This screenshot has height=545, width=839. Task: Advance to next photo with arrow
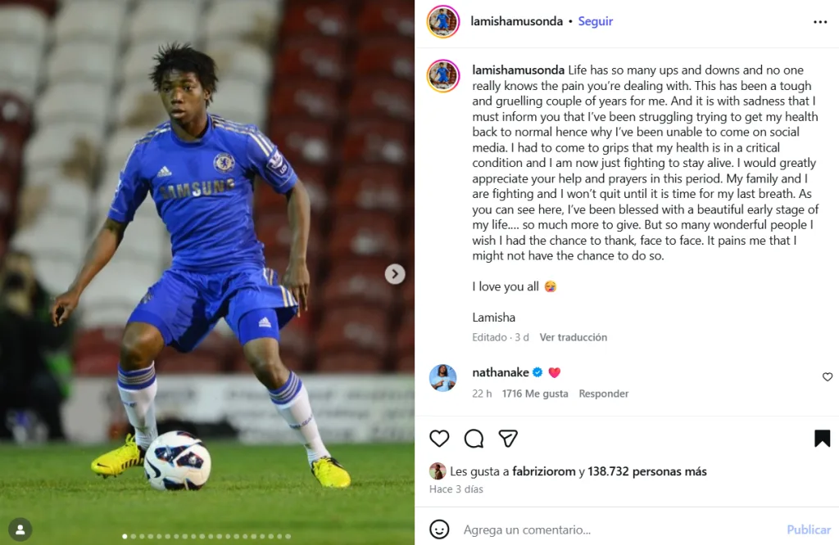pyautogui.click(x=395, y=274)
